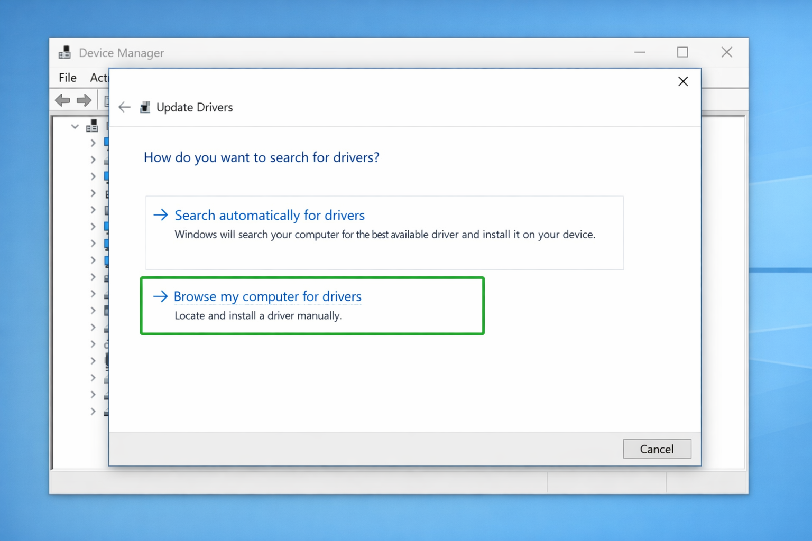The width and height of the screenshot is (812, 541).
Task: Open the File menu
Action: (x=67, y=78)
